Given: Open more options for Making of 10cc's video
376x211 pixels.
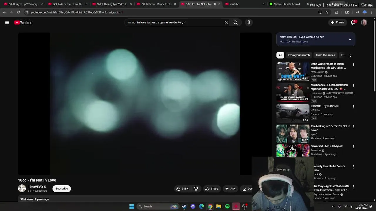Looking at the screenshot, I should [354, 127].
